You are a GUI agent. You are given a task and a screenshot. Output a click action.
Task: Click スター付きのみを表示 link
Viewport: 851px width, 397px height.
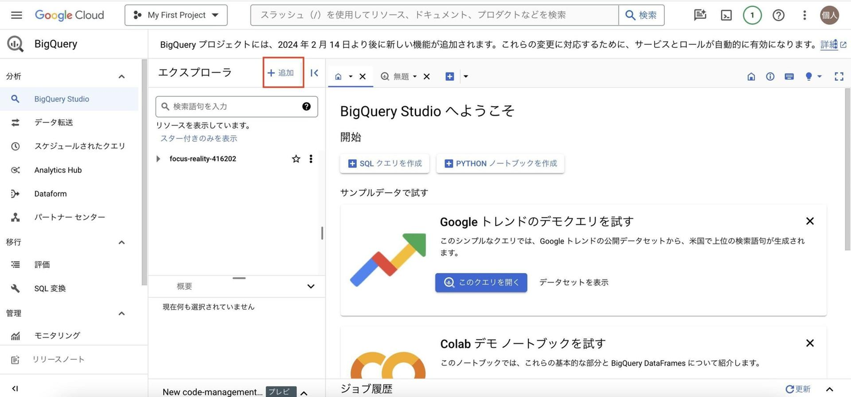[x=199, y=138]
